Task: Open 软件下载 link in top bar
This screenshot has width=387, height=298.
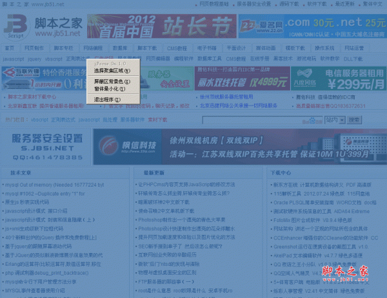Action: pyautogui.click(x=317, y=4)
